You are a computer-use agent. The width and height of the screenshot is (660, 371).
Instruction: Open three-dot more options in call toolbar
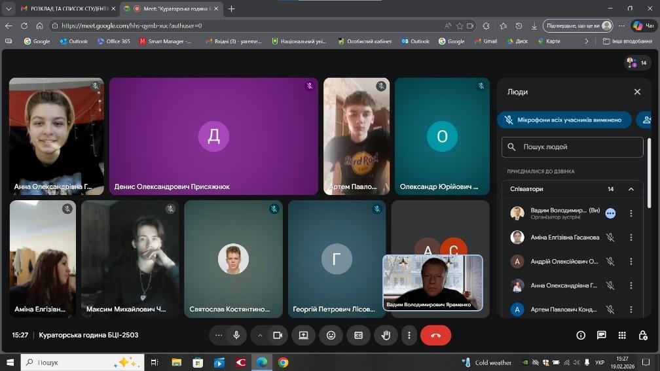409,335
